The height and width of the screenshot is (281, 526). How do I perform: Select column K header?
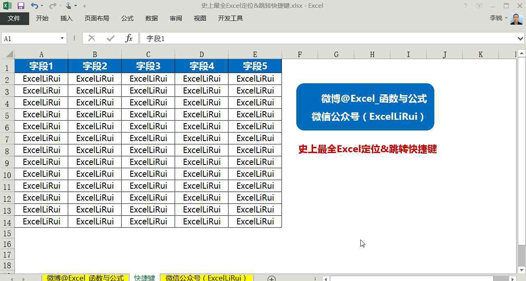pos(480,54)
